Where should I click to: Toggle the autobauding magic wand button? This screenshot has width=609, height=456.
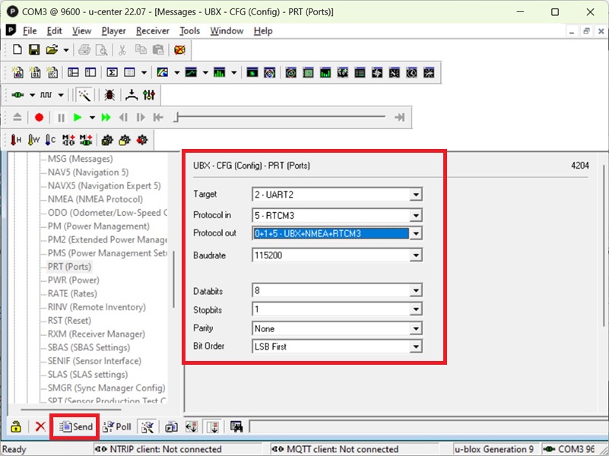point(84,95)
